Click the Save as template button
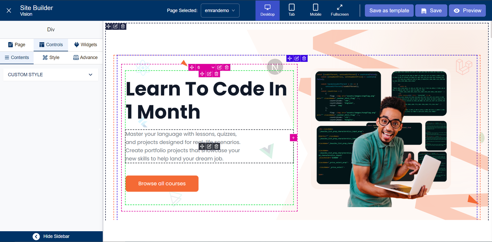This screenshot has height=242, width=492. click(x=389, y=10)
